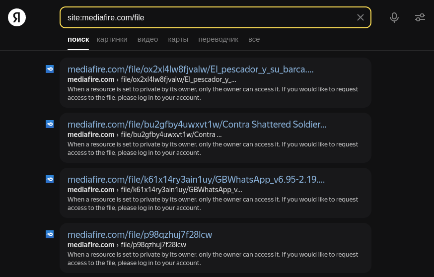Start voice search with the microphone icon
Screen dimensions: 434x277
394,17
